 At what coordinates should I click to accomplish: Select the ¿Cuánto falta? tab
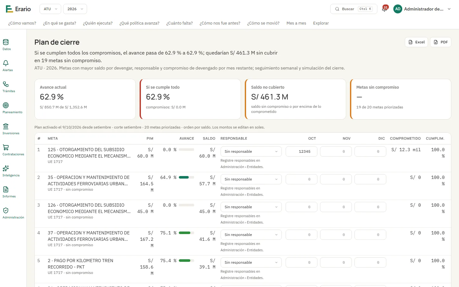179,23
